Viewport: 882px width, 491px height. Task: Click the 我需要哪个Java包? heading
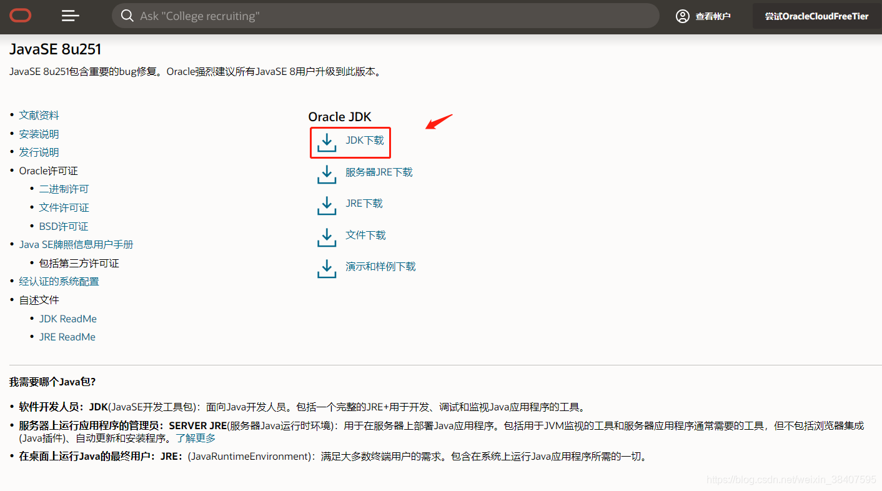[x=52, y=382]
